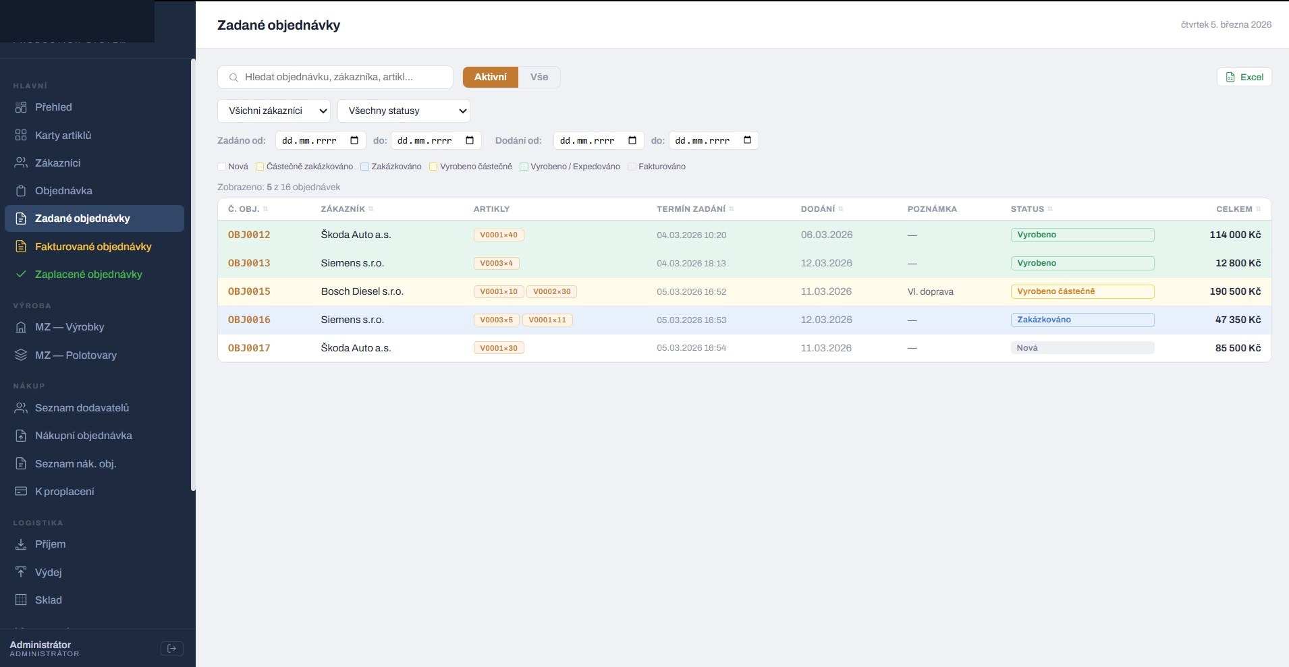The height and width of the screenshot is (667, 1289).
Task: Switch to the Vše tab
Action: pos(539,77)
